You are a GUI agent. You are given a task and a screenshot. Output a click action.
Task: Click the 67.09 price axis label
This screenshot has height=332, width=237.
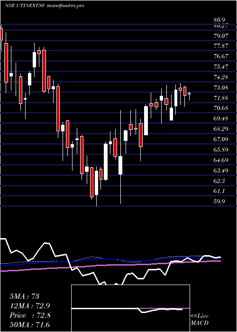(221, 139)
